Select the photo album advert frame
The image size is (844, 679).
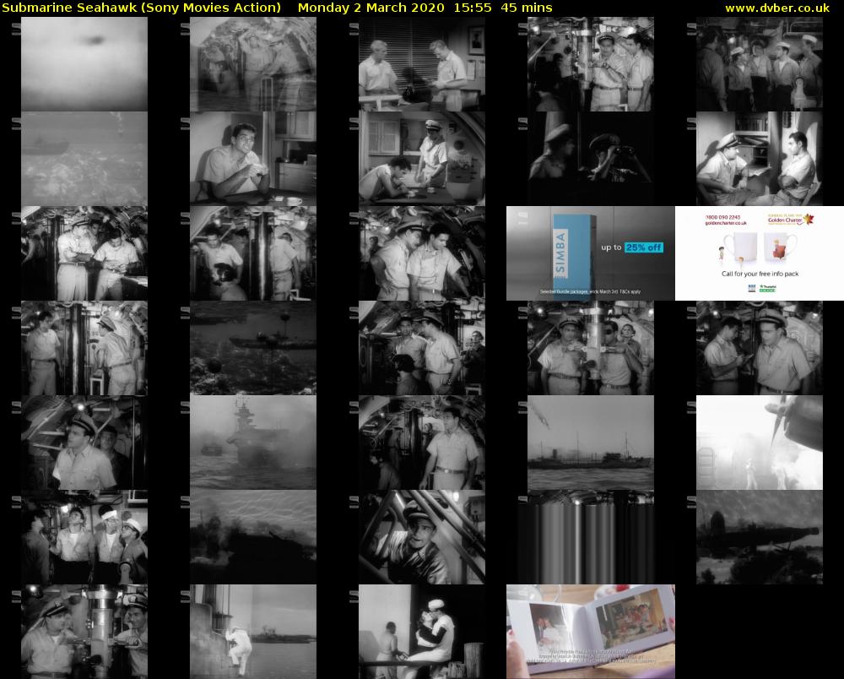click(x=591, y=632)
